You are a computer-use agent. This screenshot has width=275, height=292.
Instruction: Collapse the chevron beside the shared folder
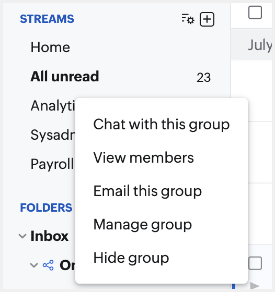coord(34,265)
